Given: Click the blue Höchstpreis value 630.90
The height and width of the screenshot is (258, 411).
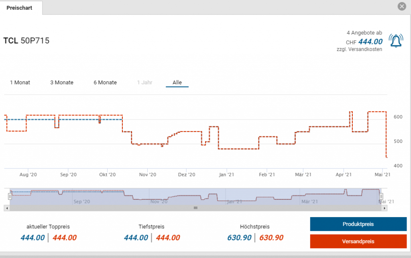Looking at the screenshot, I should coord(239,238).
